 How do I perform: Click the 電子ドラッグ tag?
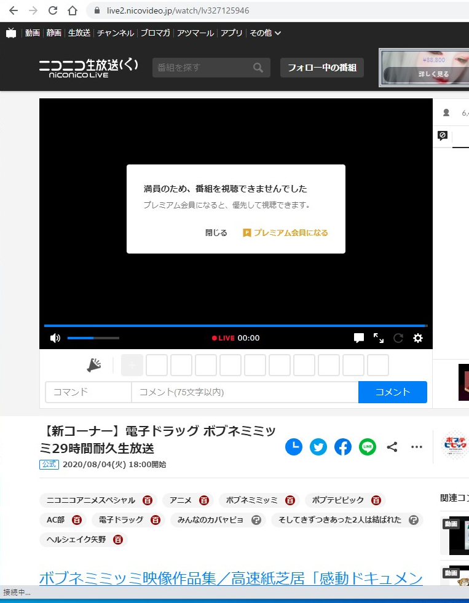click(x=121, y=520)
